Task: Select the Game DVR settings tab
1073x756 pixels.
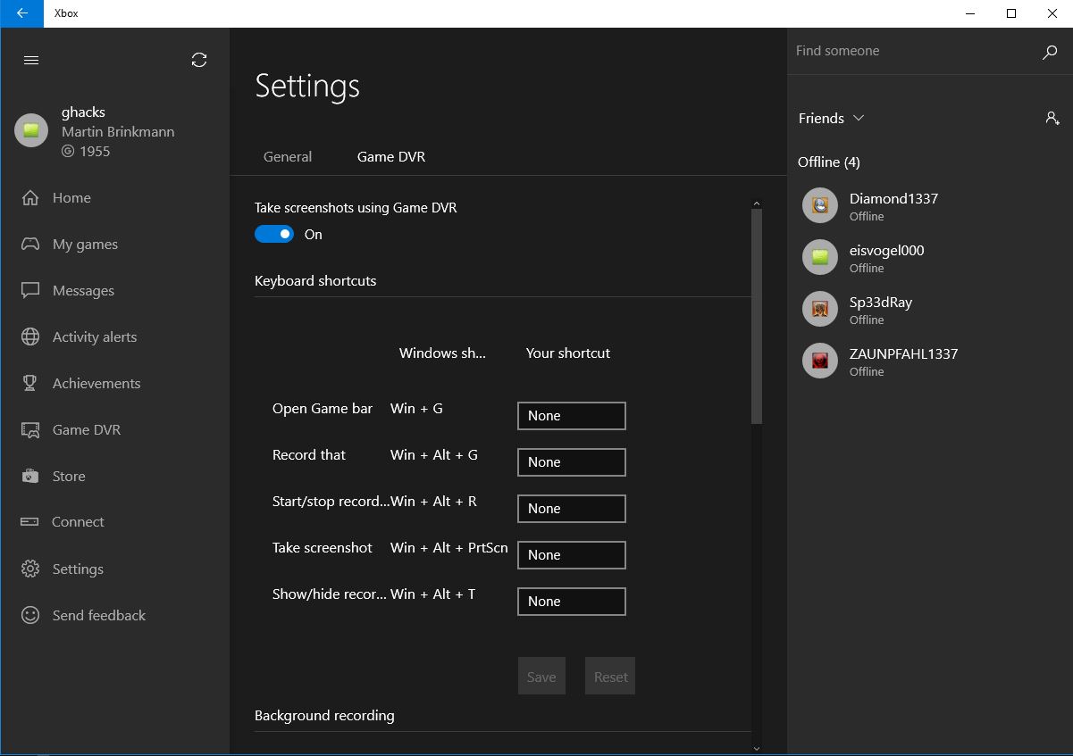Action: click(x=391, y=156)
